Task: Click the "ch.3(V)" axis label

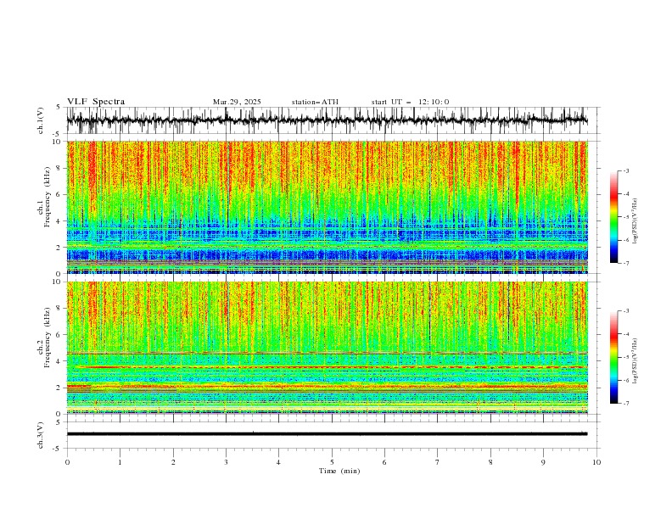Action: (41, 435)
